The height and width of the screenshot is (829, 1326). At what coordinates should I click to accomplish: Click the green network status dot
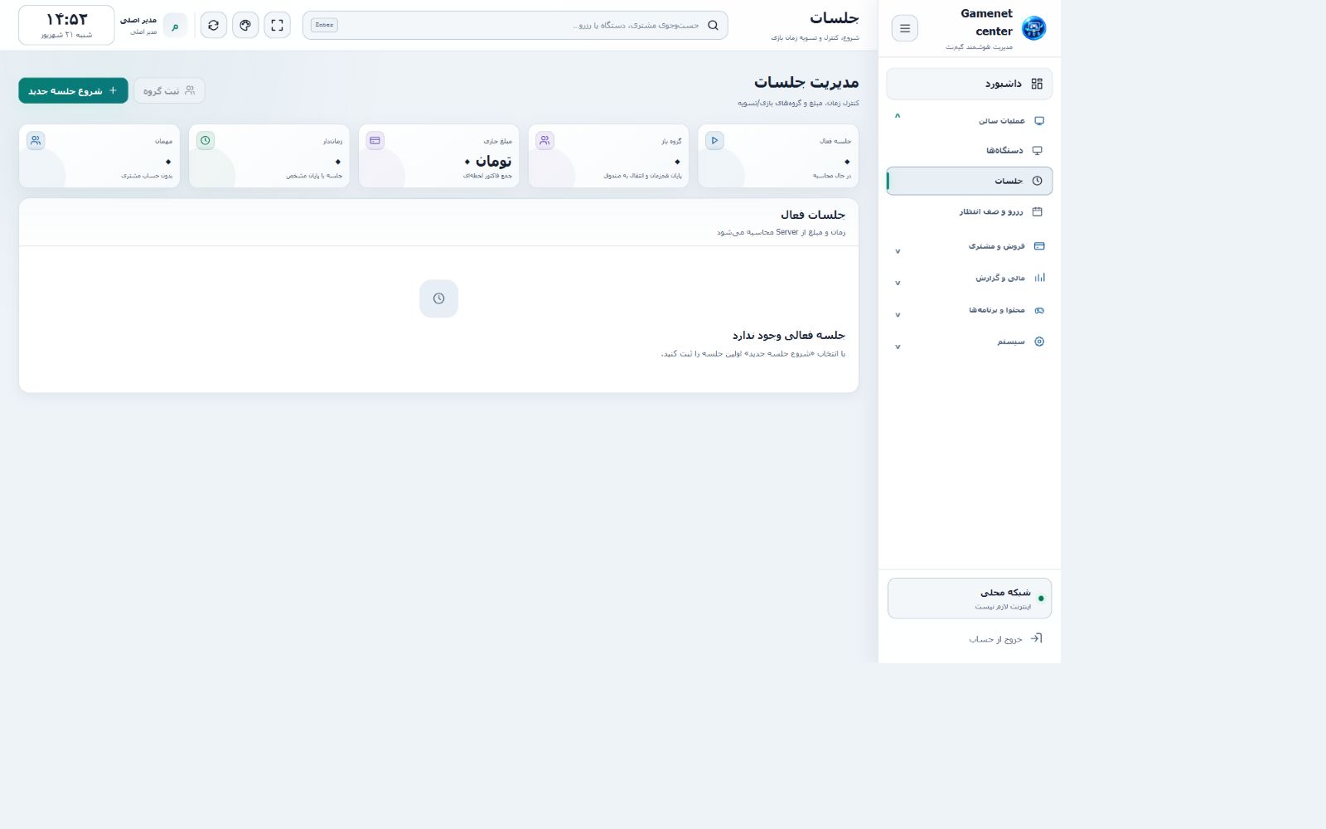[x=1041, y=599]
